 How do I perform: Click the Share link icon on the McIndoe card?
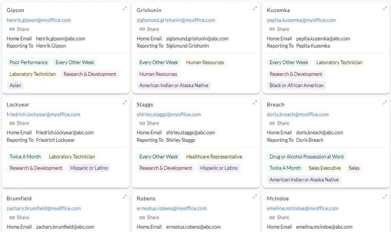(272, 217)
